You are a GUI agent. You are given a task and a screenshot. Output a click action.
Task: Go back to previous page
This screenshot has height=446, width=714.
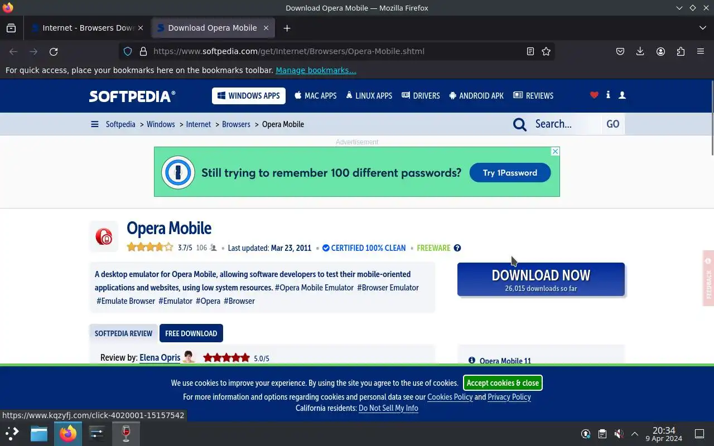coord(13,51)
